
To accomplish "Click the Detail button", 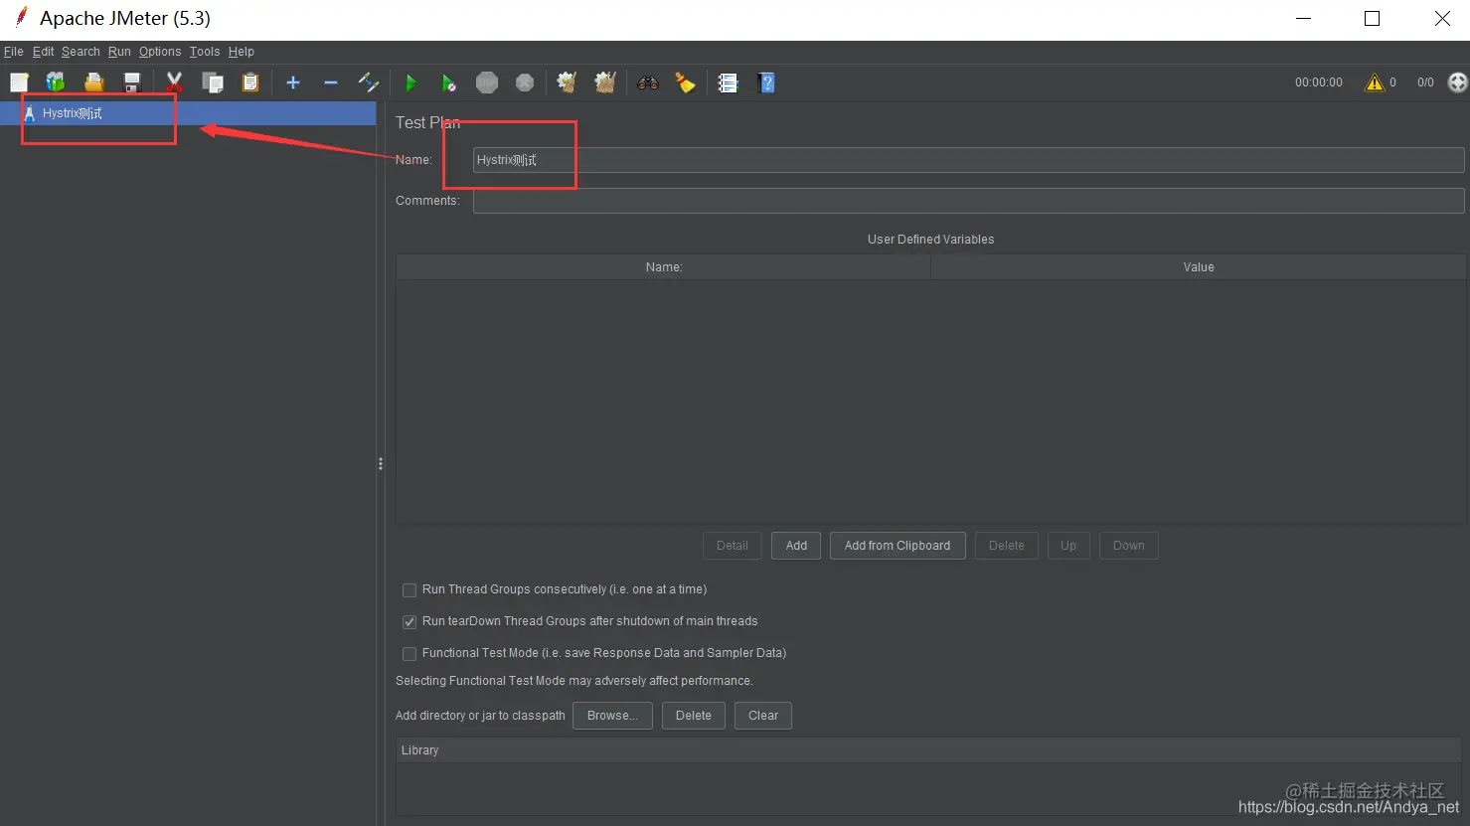I will tap(733, 546).
